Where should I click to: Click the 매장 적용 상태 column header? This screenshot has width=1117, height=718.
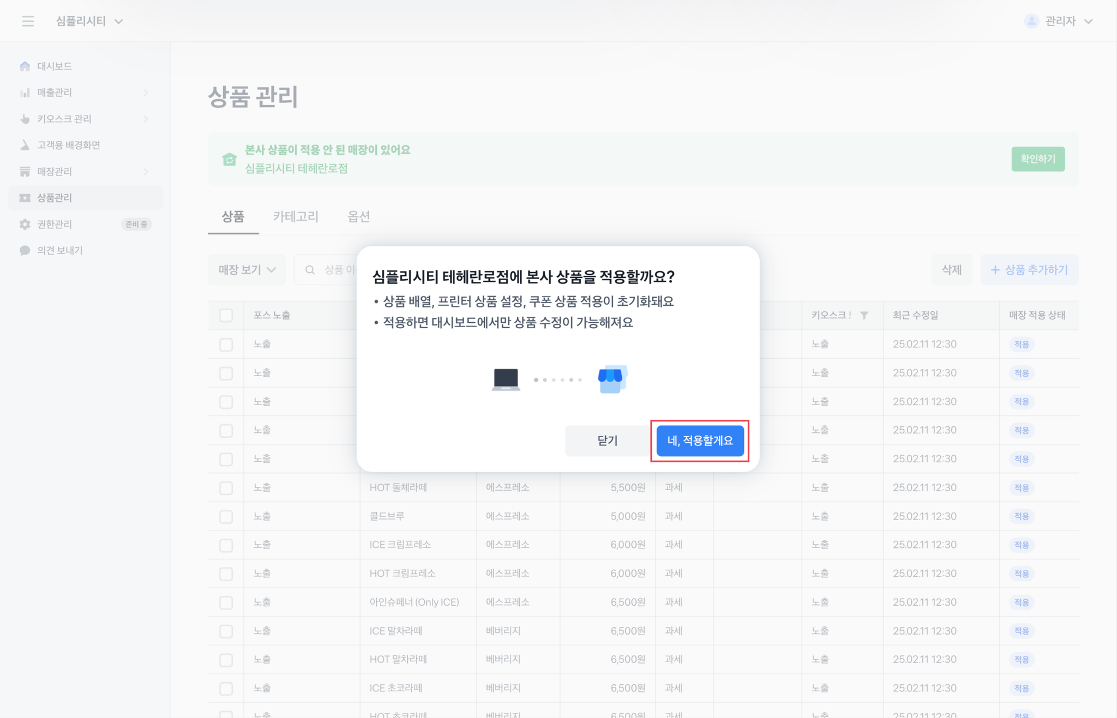pyautogui.click(x=1037, y=315)
